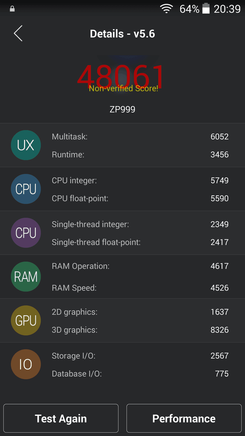245x436 pixels.
Task: Tap the purple CPU single-thread icon
Action: (x=26, y=233)
